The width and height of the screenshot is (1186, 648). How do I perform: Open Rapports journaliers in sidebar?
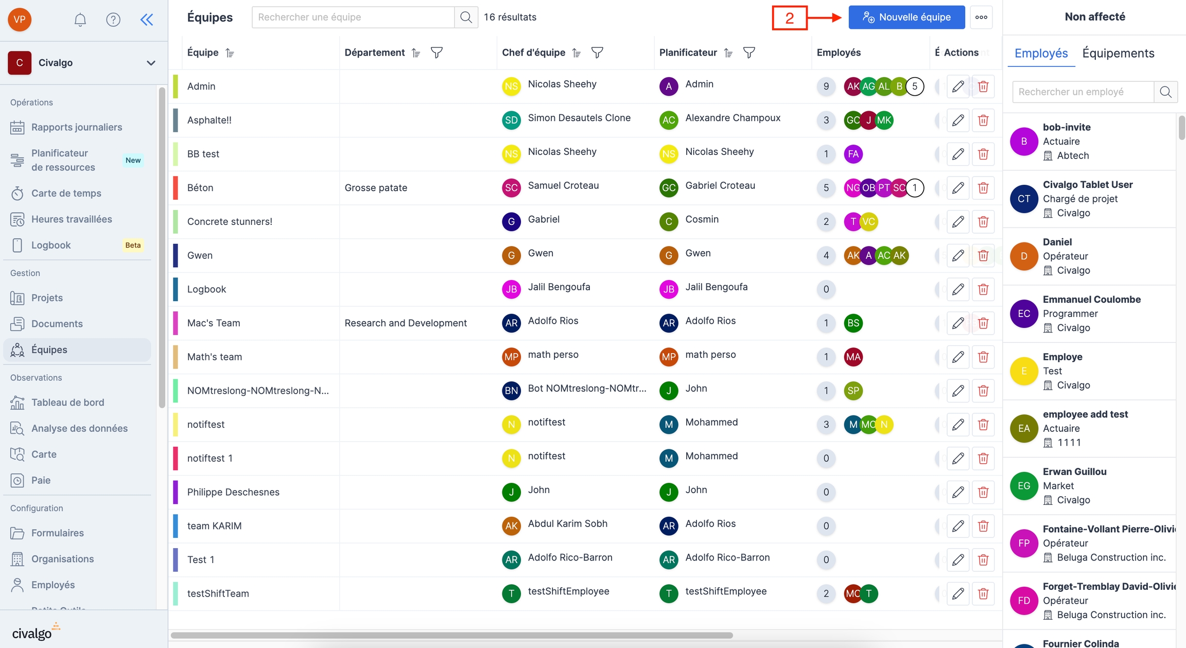(77, 127)
